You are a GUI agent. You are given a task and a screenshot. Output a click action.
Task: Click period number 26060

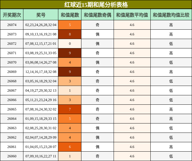[12, 156]
